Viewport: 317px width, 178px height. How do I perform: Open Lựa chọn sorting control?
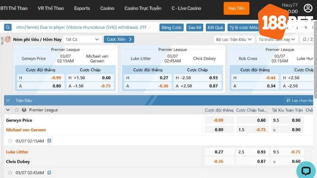pos(299,100)
